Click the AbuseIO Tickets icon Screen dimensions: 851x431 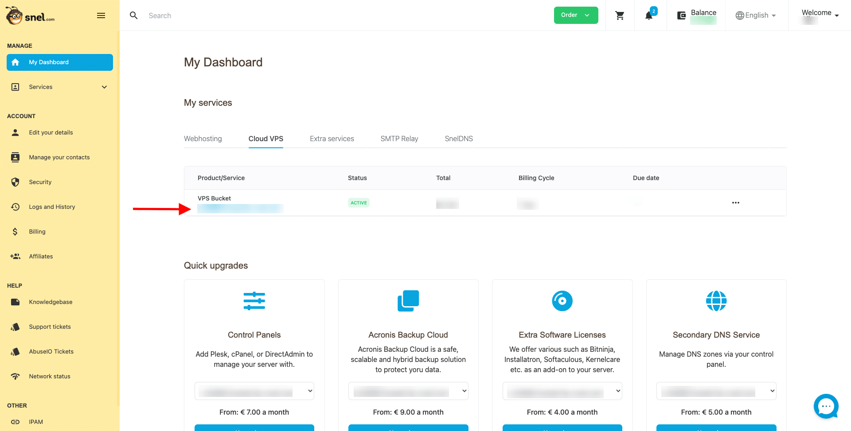[16, 351]
